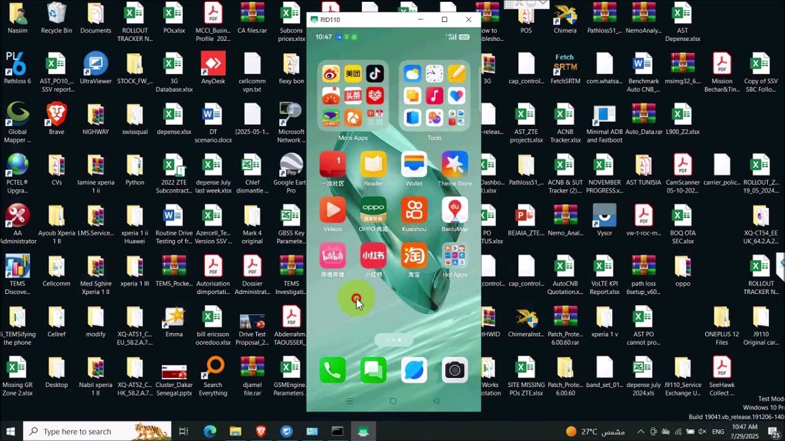The height and width of the screenshot is (441, 785).
Task: Open Task View from the taskbar
Action: [x=183, y=431]
